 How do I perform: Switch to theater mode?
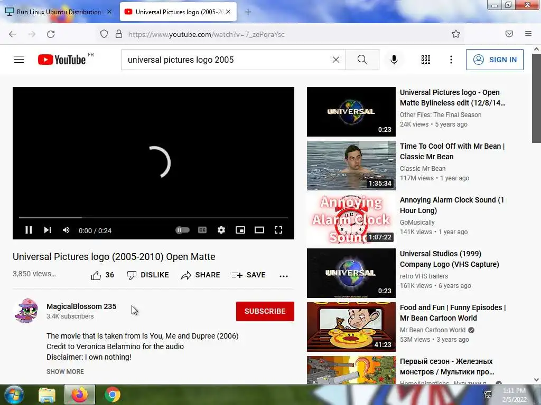pos(259,230)
